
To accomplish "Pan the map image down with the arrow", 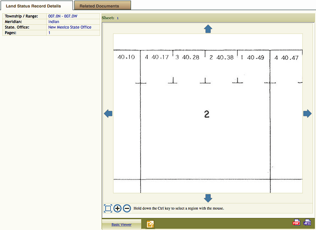I will [x=208, y=198].
